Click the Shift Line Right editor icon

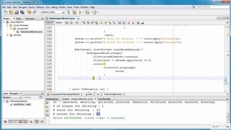coord(123,23)
